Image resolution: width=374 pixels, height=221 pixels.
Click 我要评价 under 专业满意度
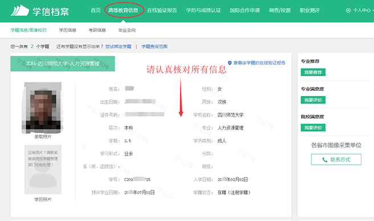pos(313,100)
